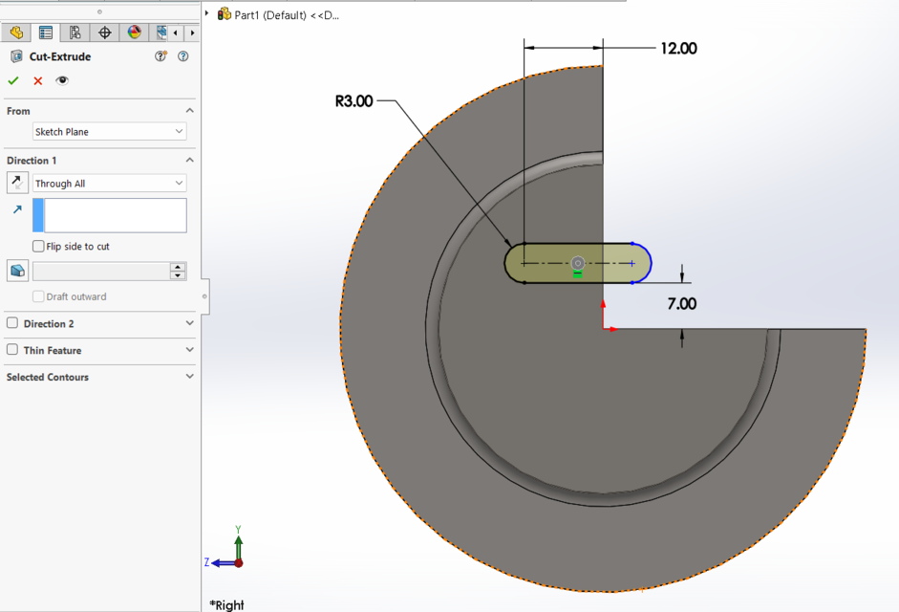This screenshot has height=612, width=899.
Task: Collapse the Direction 1 section
Action: pyautogui.click(x=188, y=160)
